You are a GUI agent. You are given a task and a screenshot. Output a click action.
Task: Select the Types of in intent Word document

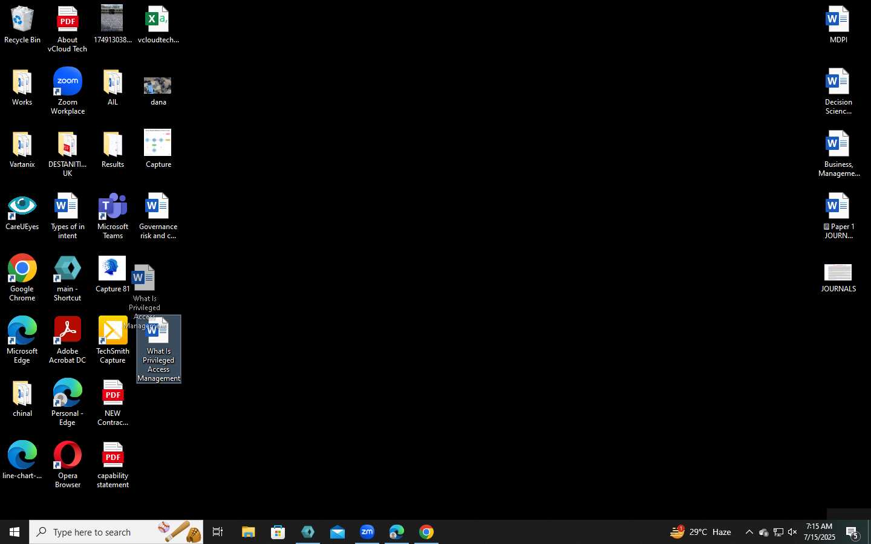coord(67,216)
